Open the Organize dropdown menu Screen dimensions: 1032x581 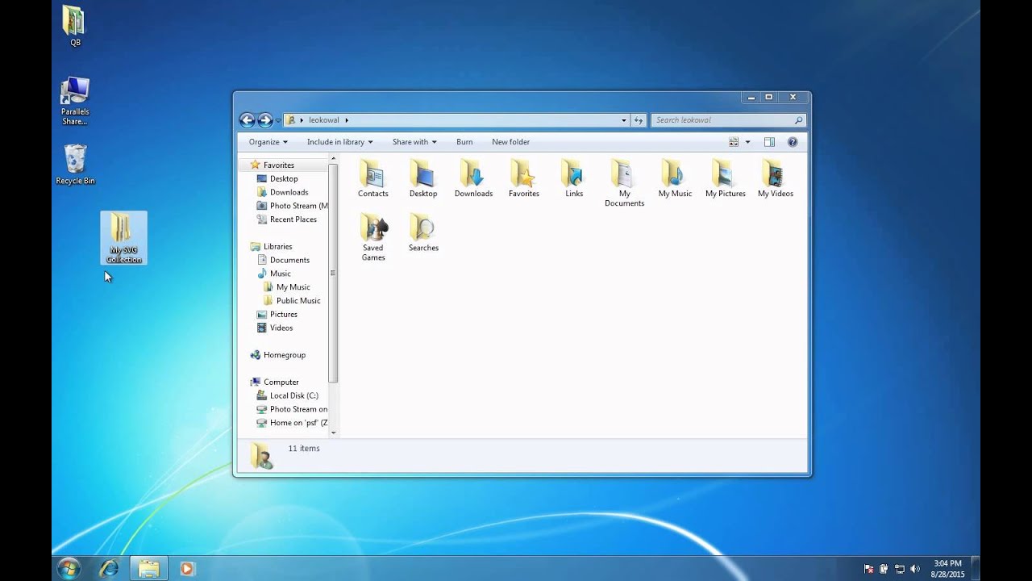coord(268,142)
